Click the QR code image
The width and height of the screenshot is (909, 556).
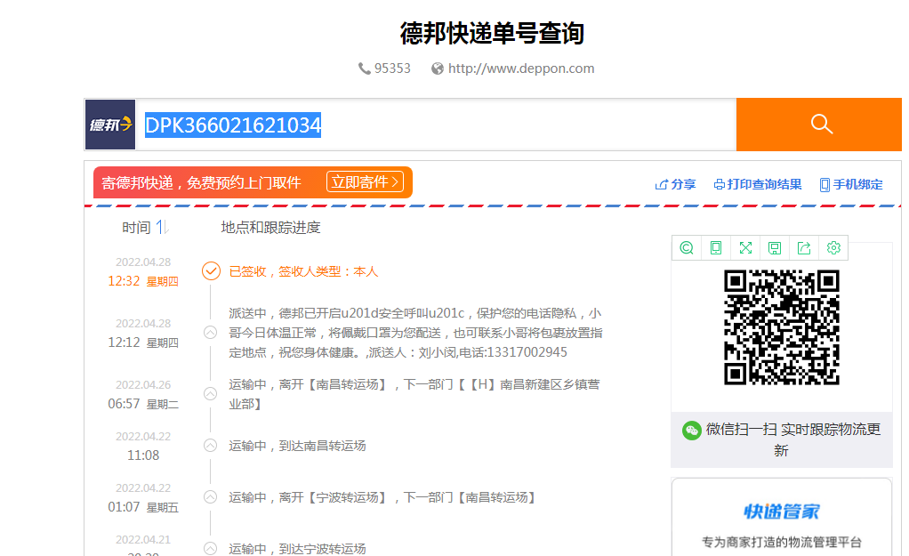click(x=782, y=327)
